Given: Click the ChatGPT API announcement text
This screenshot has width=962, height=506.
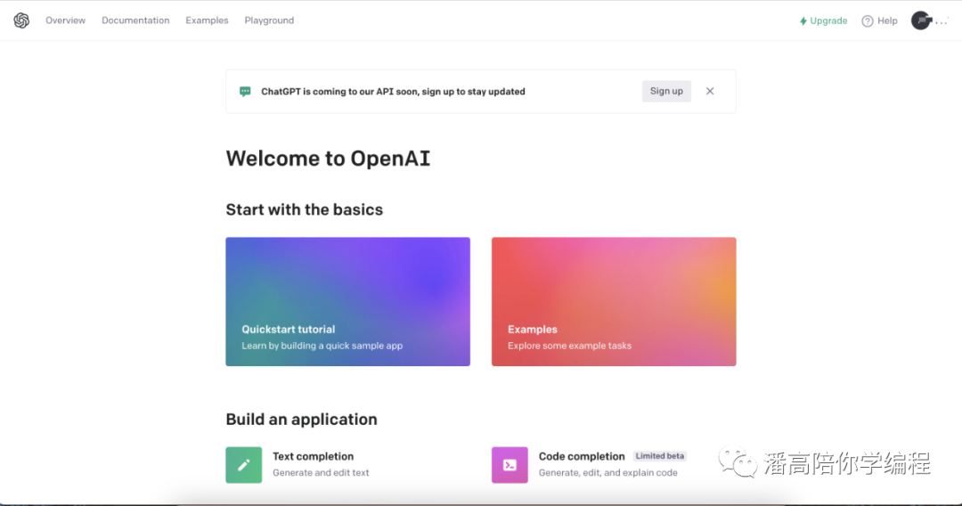Looking at the screenshot, I should (394, 92).
